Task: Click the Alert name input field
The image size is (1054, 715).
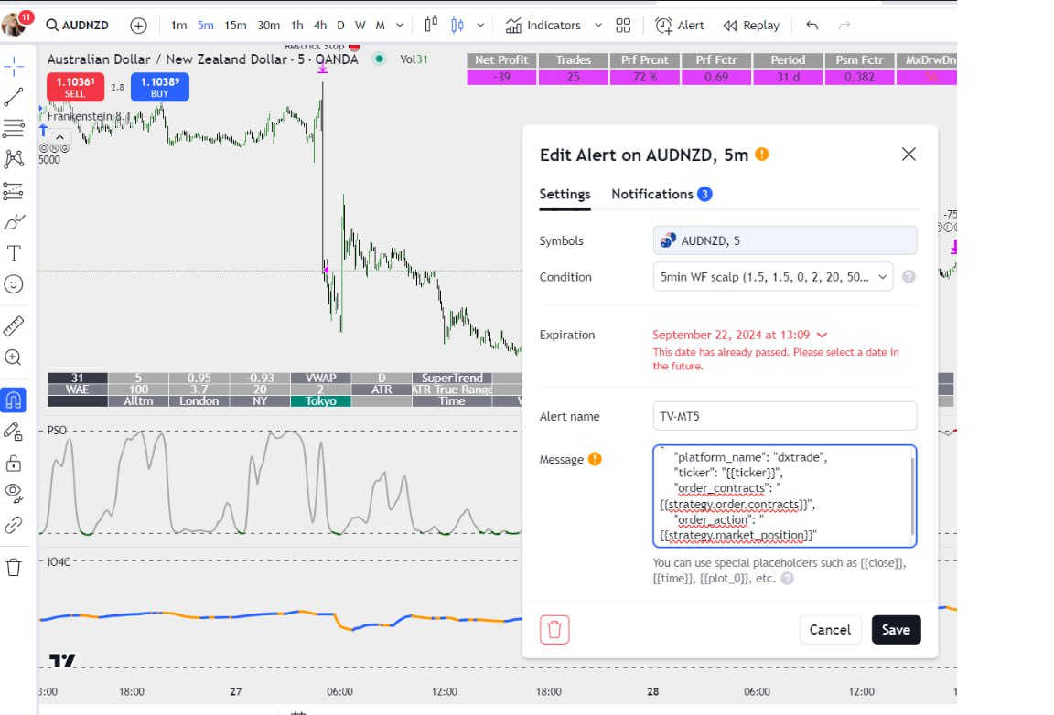Action: [x=784, y=416]
